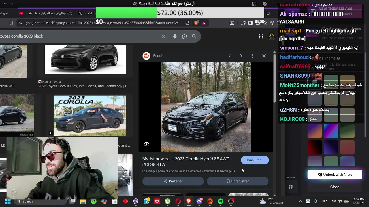Expand the system tray hidden icons chevron

click(x=300, y=202)
